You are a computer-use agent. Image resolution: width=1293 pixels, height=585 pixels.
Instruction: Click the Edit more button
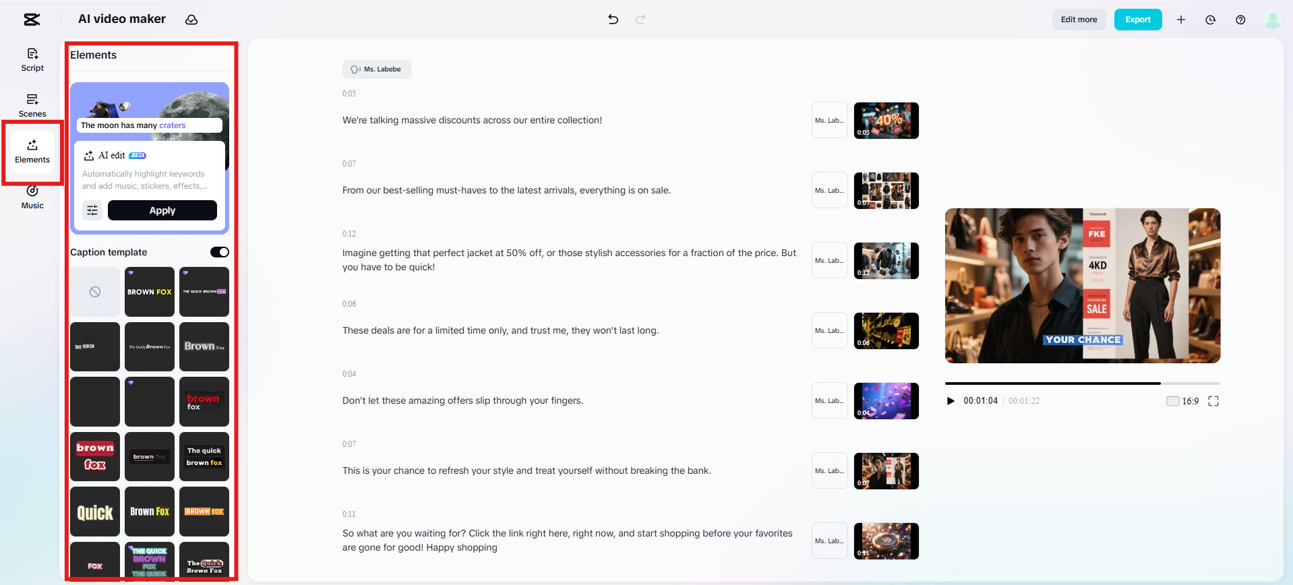[x=1079, y=20]
